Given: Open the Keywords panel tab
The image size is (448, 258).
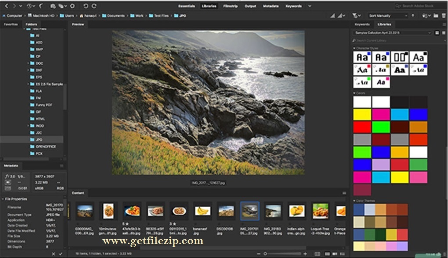Looking at the screenshot, I should point(362,25).
